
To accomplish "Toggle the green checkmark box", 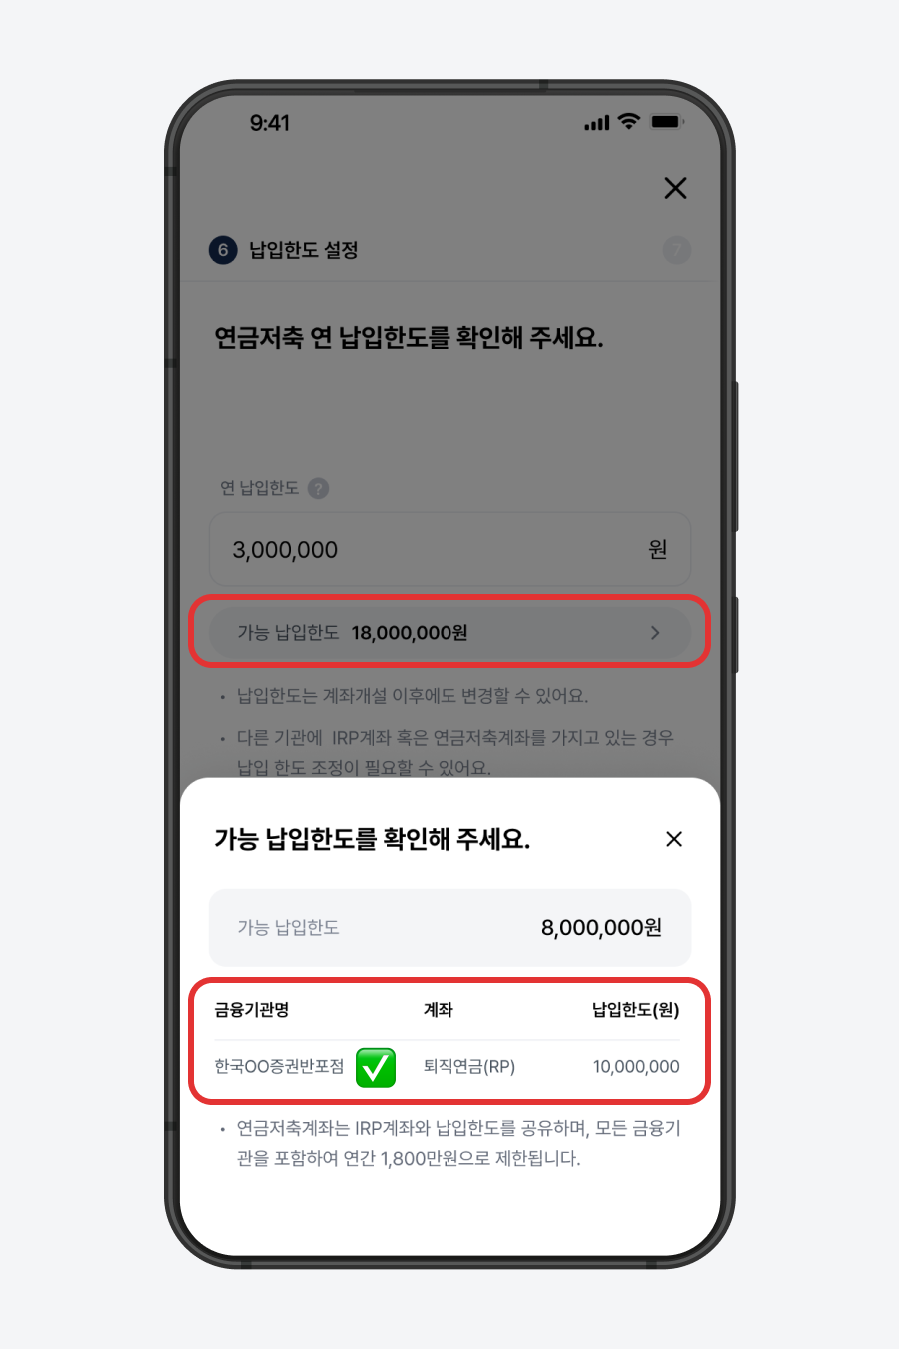I will point(376,1067).
